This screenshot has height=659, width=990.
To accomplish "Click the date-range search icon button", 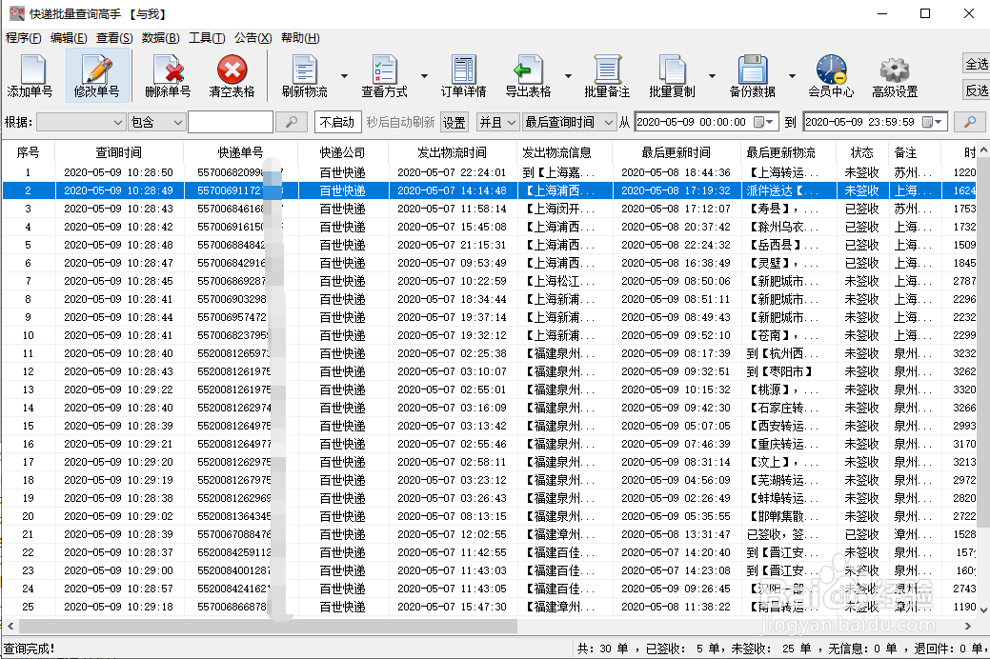I will pos(970,122).
